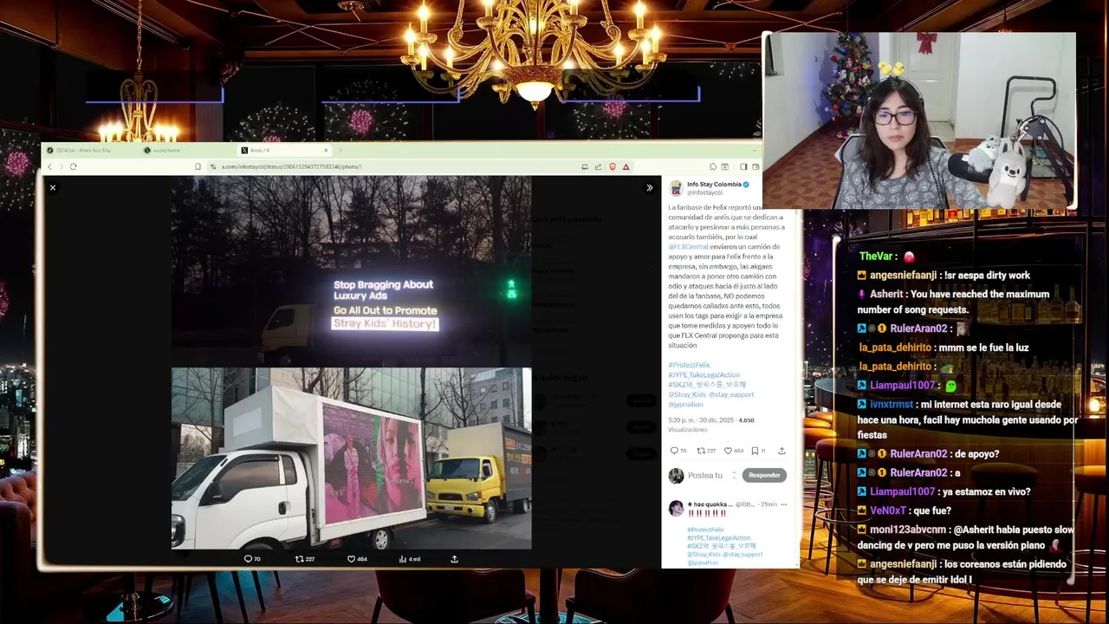Open a new browser tab

pyautogui.click(x=340, y=150)
